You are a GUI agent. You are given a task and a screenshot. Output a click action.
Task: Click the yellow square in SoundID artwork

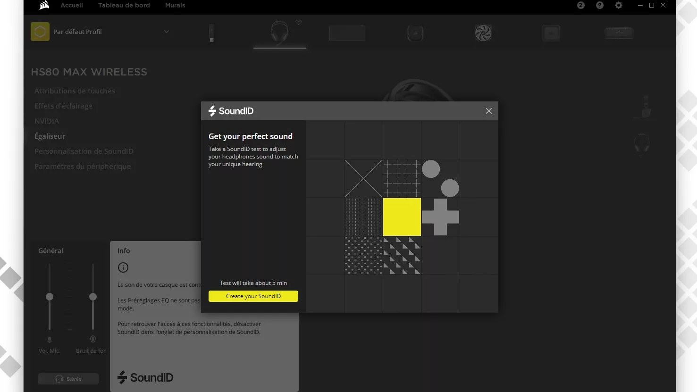coord(402,217)
